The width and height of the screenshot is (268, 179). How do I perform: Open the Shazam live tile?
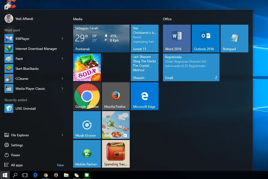coord(145,67)
